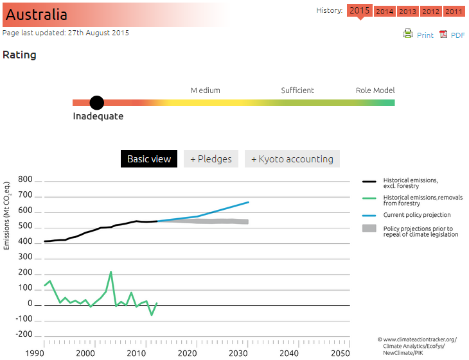Select the Basic view button
469x360 pixels.
(149, 159)
